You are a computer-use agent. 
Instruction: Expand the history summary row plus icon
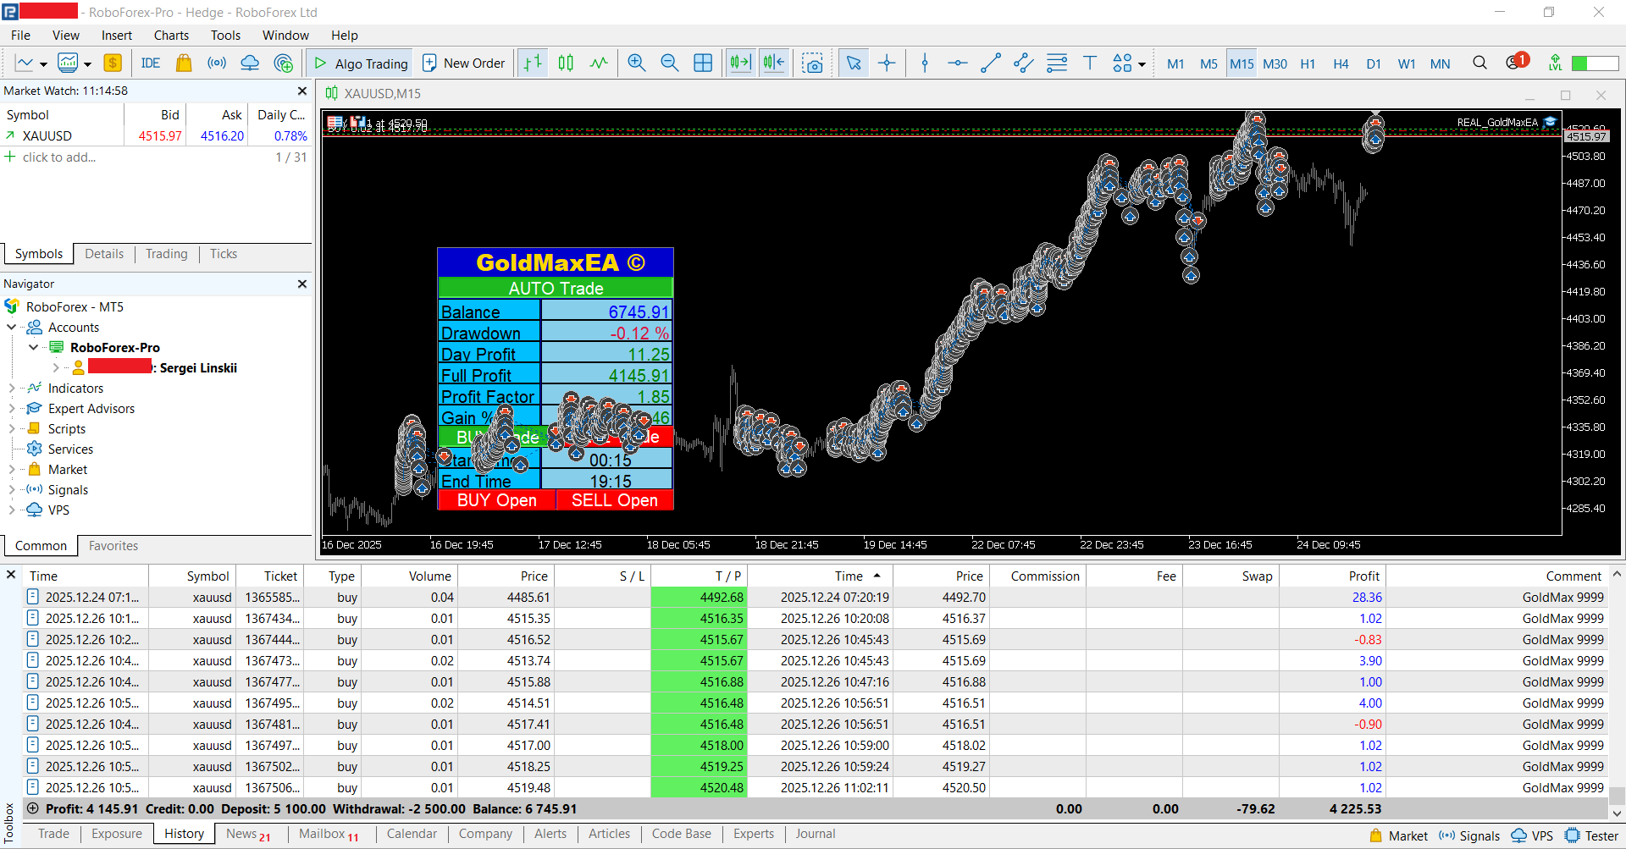pyautogui.click(x=32, y=808)
